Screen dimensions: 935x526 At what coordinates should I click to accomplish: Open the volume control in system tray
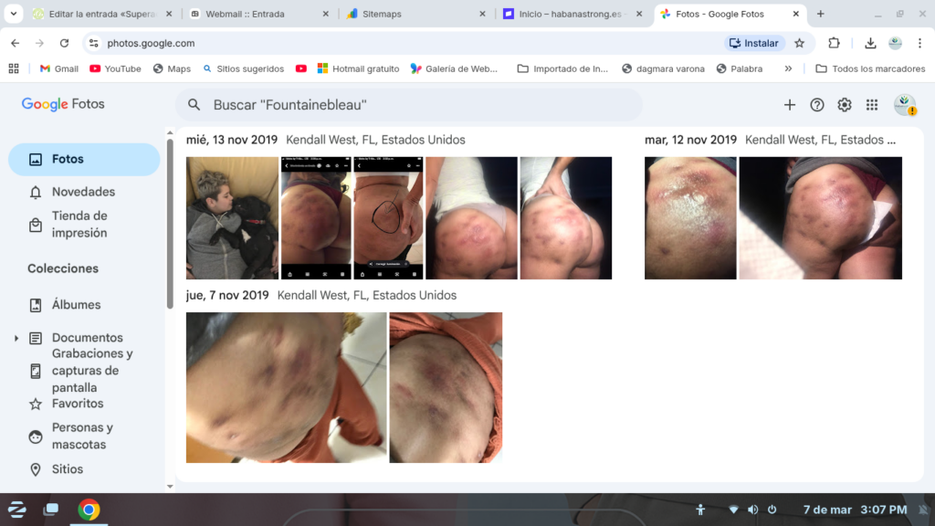pos(752,510)
